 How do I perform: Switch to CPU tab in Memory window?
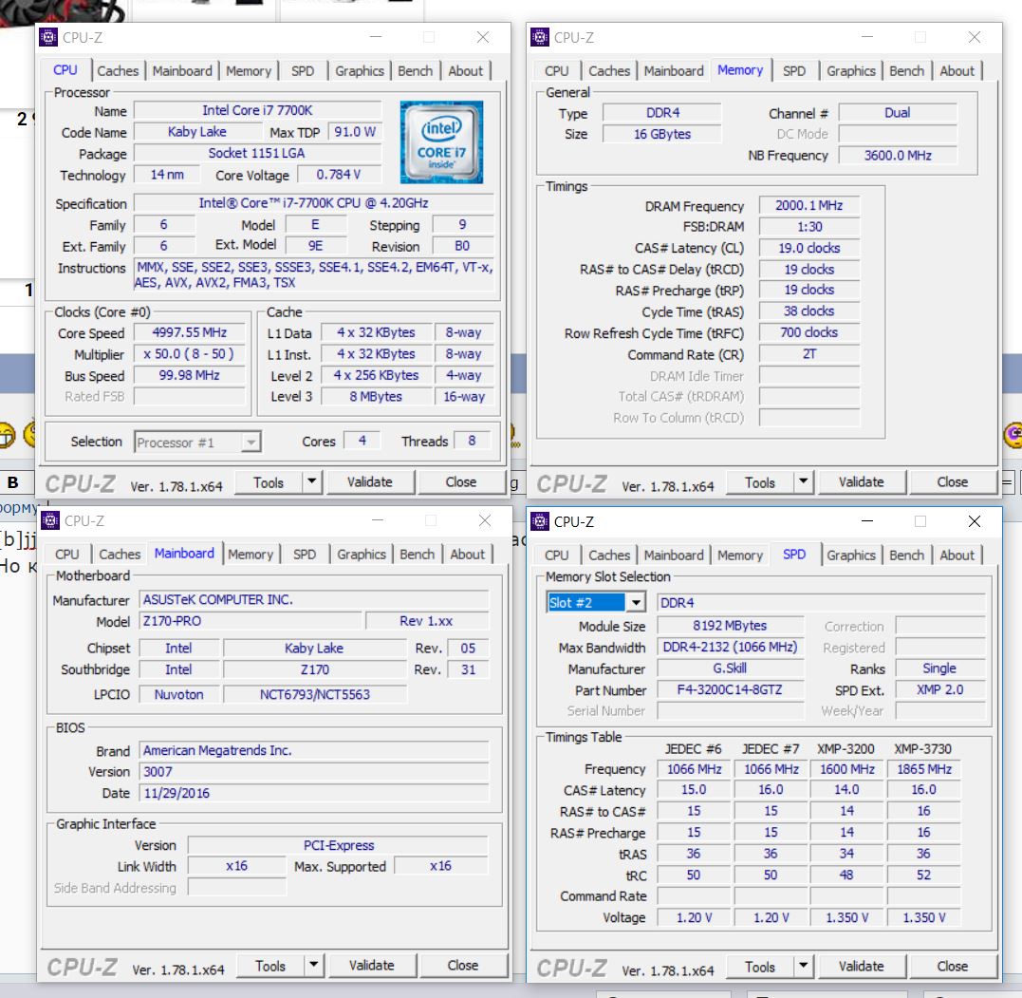pyautogui.click(x=557, y=70)
